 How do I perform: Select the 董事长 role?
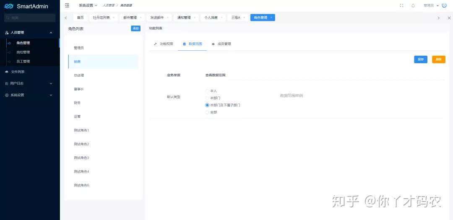(103, 89)
